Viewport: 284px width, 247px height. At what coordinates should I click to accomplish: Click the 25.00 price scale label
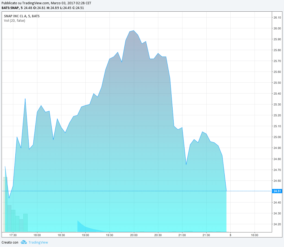pyautogui.click(x=277, y=137)
